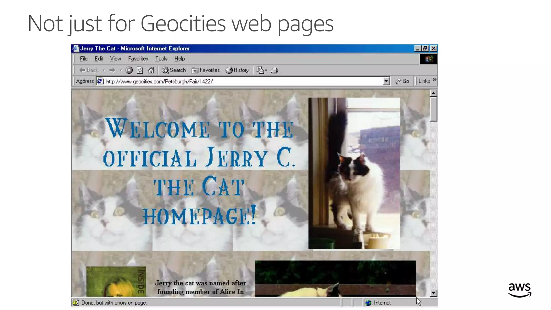Image resolution: width=551 pixels, height=310 pixels.
Task: Click the Internet Explorer title bar icon
Action: 76,48
